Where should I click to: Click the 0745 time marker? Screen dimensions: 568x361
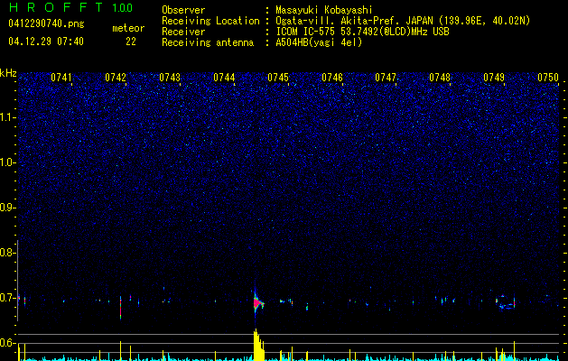278,78
